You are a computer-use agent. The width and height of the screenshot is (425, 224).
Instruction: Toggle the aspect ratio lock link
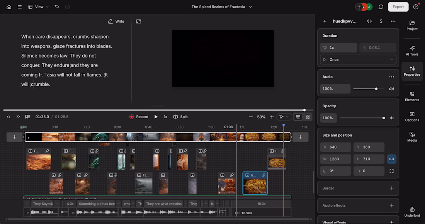tap(391, 159)
